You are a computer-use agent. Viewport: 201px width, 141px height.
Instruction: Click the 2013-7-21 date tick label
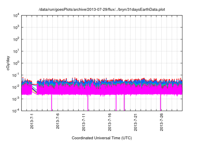[x=135, y=122]
